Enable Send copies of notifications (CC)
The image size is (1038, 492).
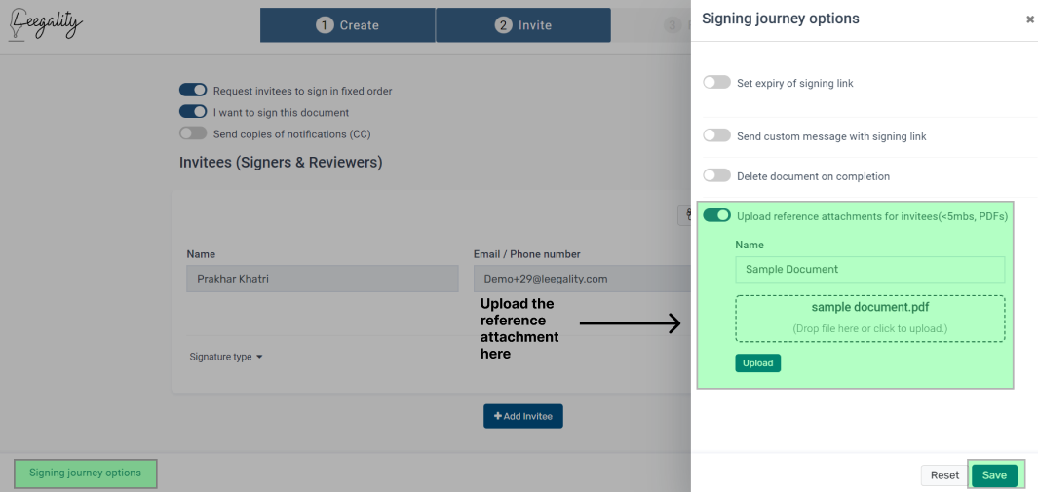tap(193, 133)
